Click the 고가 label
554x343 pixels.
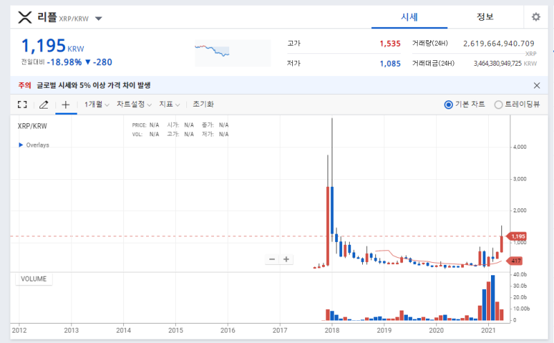(294, 44)
